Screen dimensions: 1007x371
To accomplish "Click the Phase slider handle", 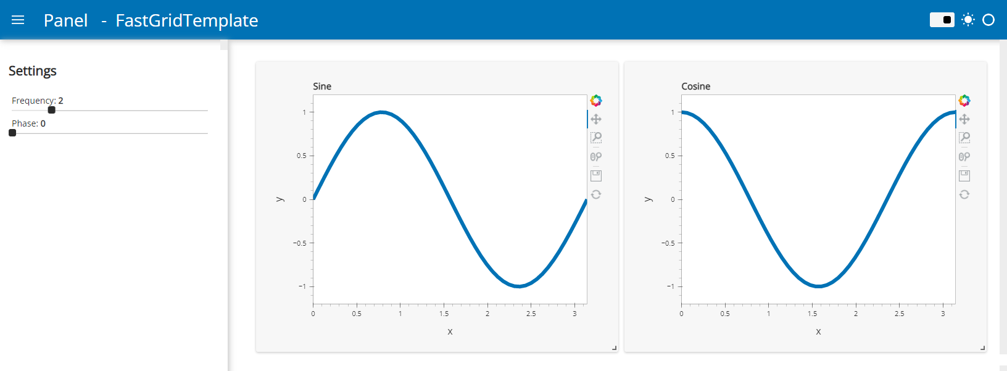I will 12,133.
